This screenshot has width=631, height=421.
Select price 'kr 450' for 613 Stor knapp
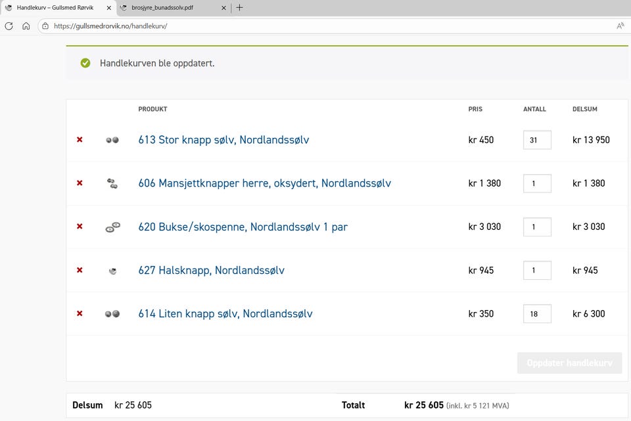[x=481, y=139]
